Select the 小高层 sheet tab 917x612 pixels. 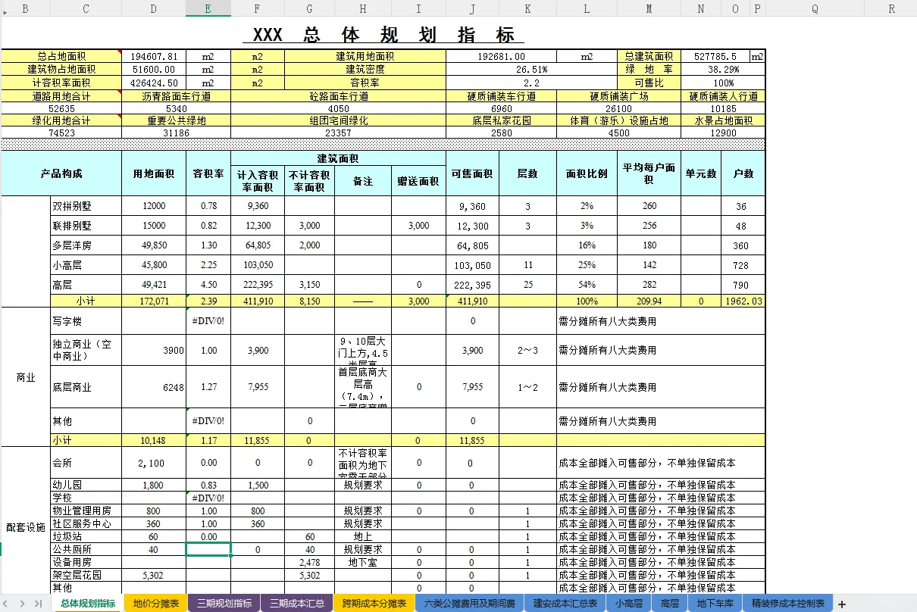pyautogui.click(x=628, y=604)
